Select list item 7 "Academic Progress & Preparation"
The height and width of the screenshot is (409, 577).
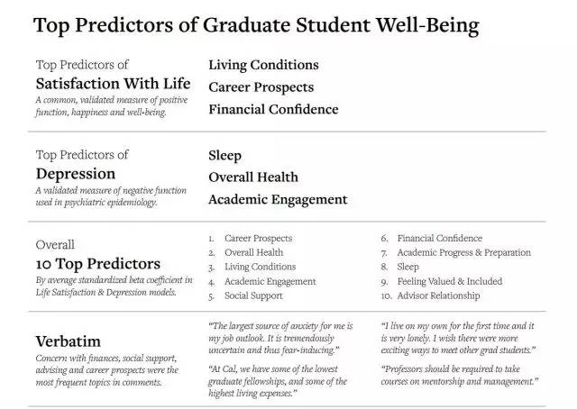point(463,252)
